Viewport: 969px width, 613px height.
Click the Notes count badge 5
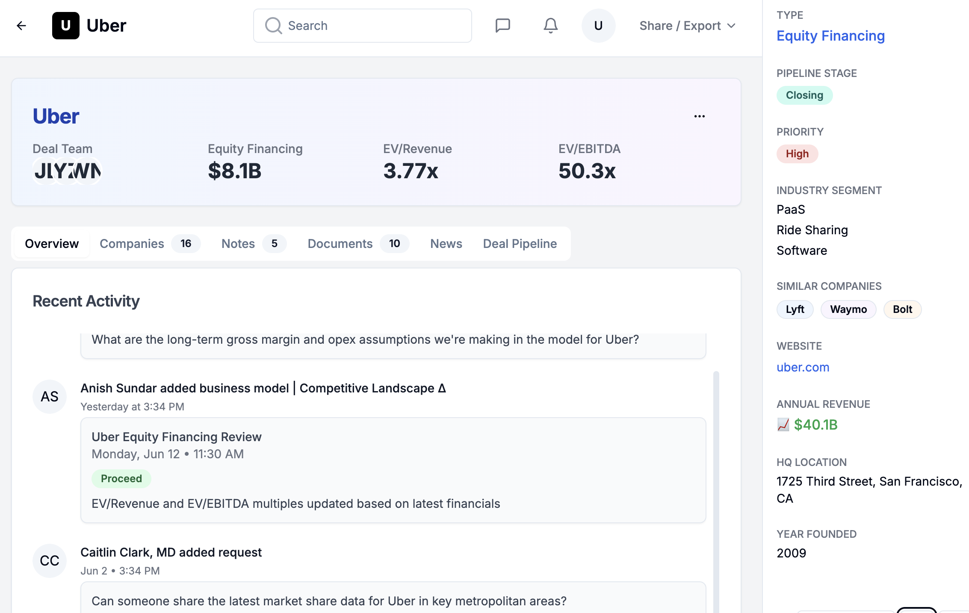(274, 244)
